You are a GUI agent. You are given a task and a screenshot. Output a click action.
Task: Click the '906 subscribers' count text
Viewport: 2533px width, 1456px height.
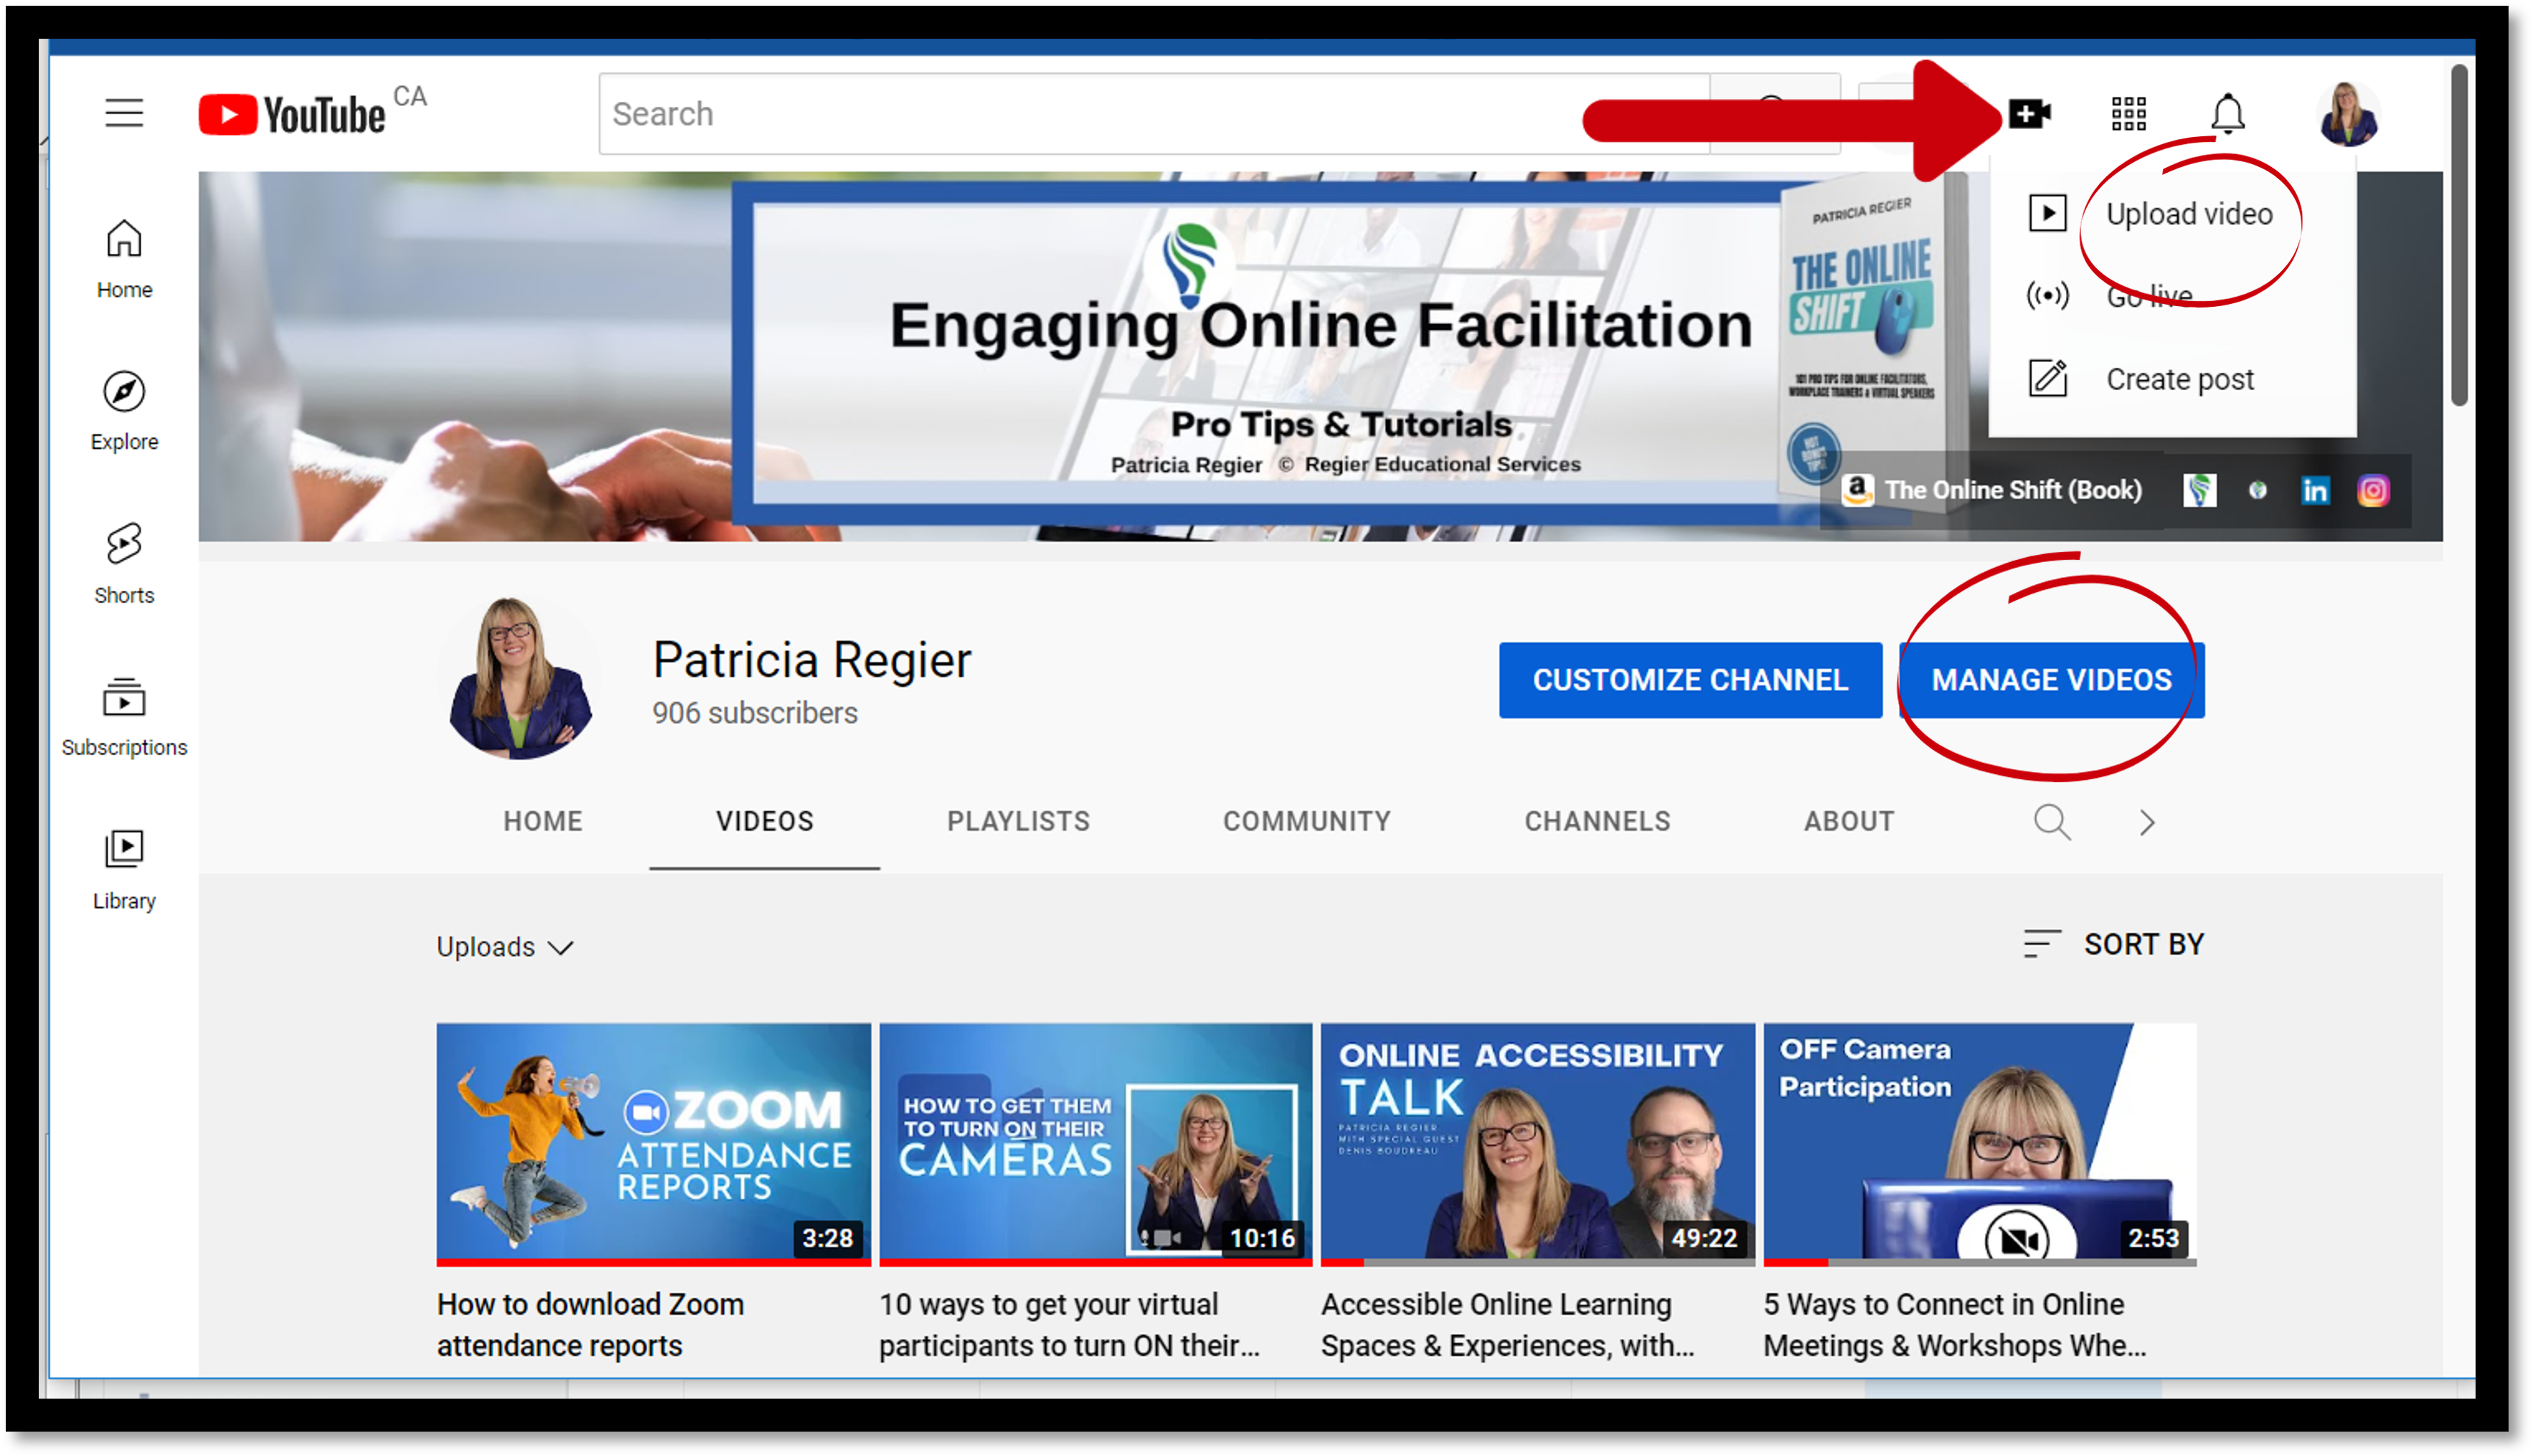coord(754,713)
